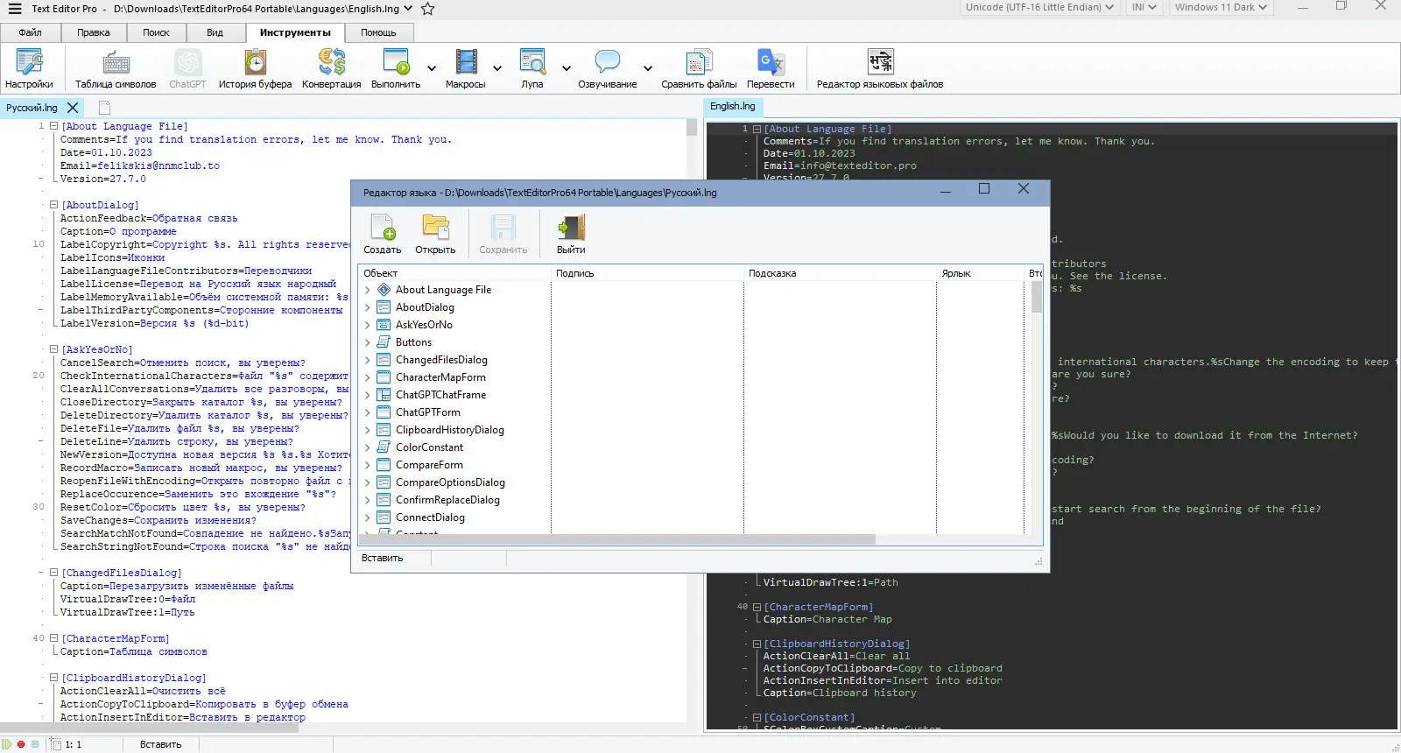Click Создать in the language editor dialog

(383, 235)
